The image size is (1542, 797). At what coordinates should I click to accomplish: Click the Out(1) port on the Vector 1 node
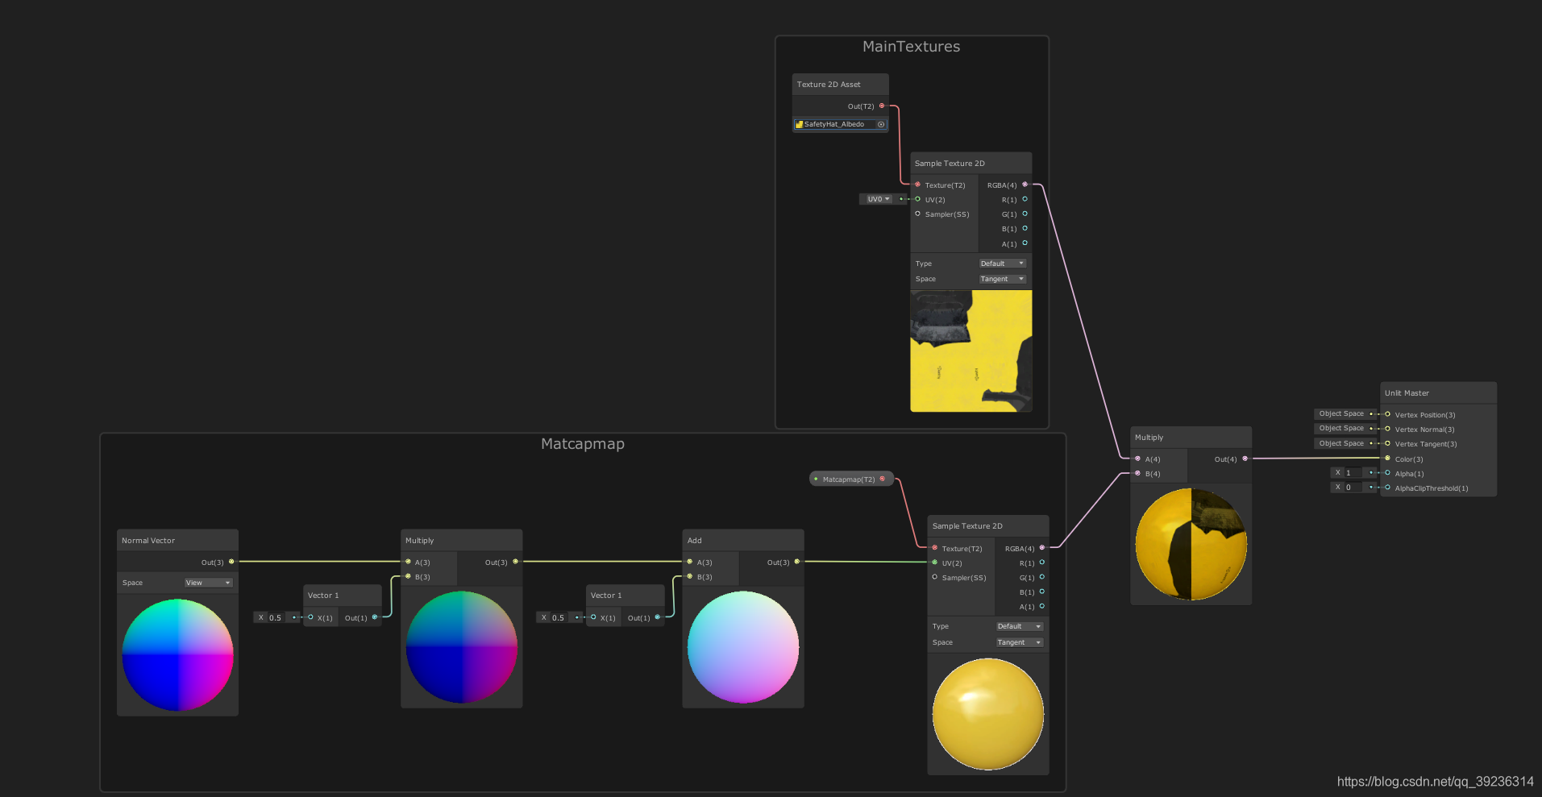(374, 617)
